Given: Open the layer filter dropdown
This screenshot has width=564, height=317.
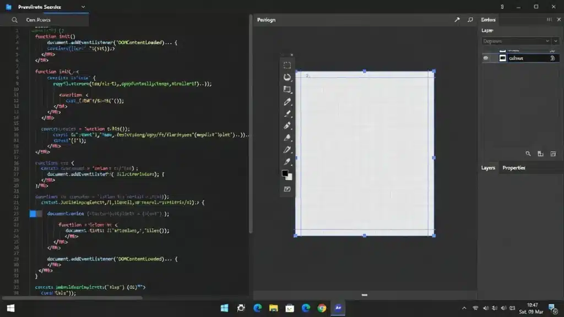Looking at the screenshot, I should tap(547, 41).
